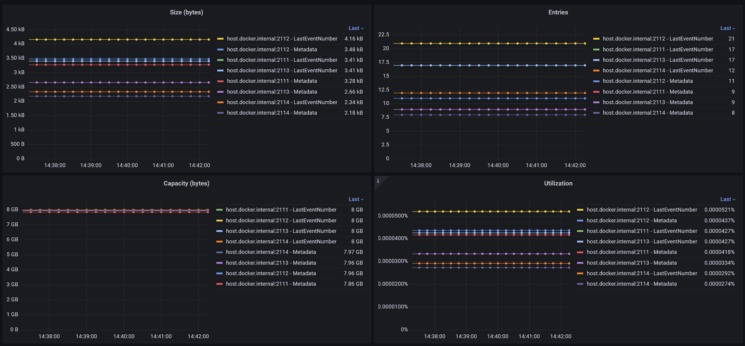The height and width of the screenshot is (346, 745).
Task: Toggle 2111 LastEventNumber series in Entries legend
Action: [658, 50]
